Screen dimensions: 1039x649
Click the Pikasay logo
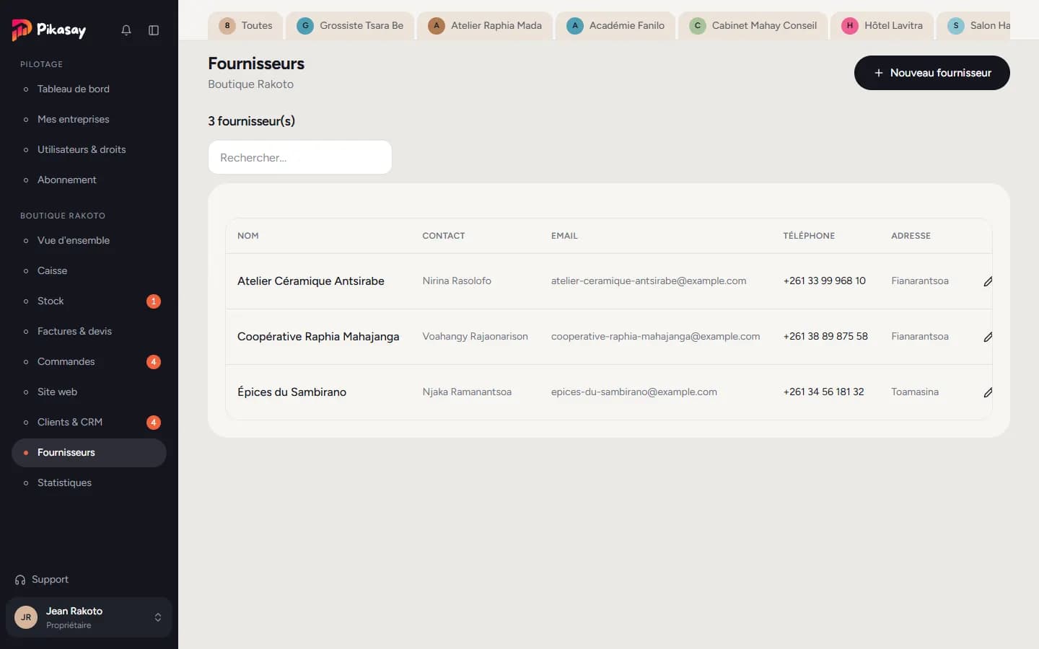(49, 30)
